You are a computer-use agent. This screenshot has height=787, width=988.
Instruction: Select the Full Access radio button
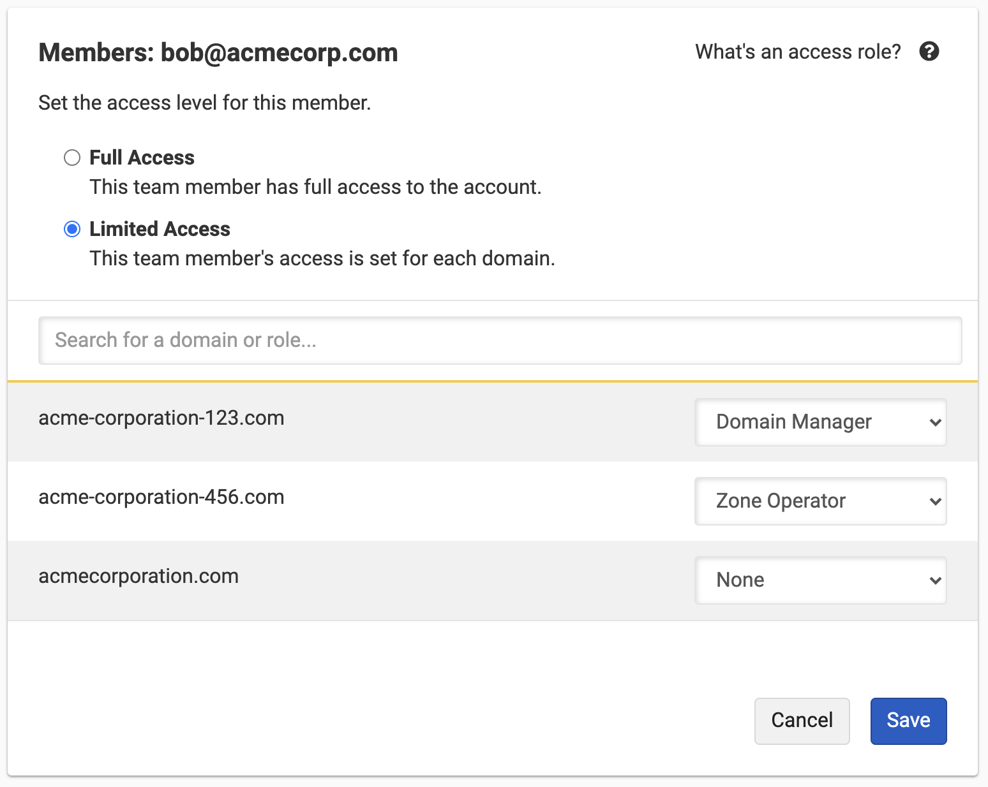click(x=72, y=158)
